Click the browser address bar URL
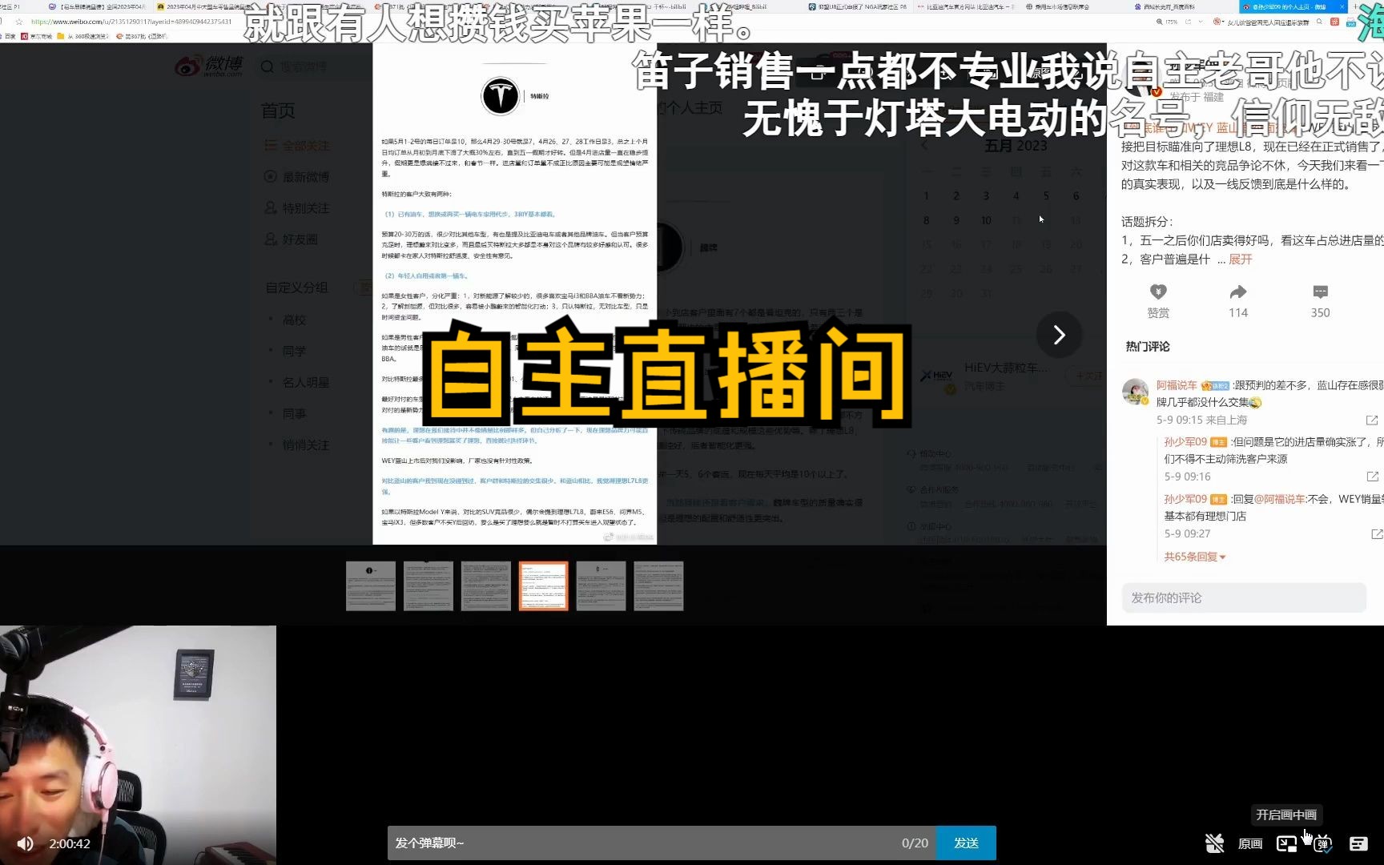 click(131, 22)
